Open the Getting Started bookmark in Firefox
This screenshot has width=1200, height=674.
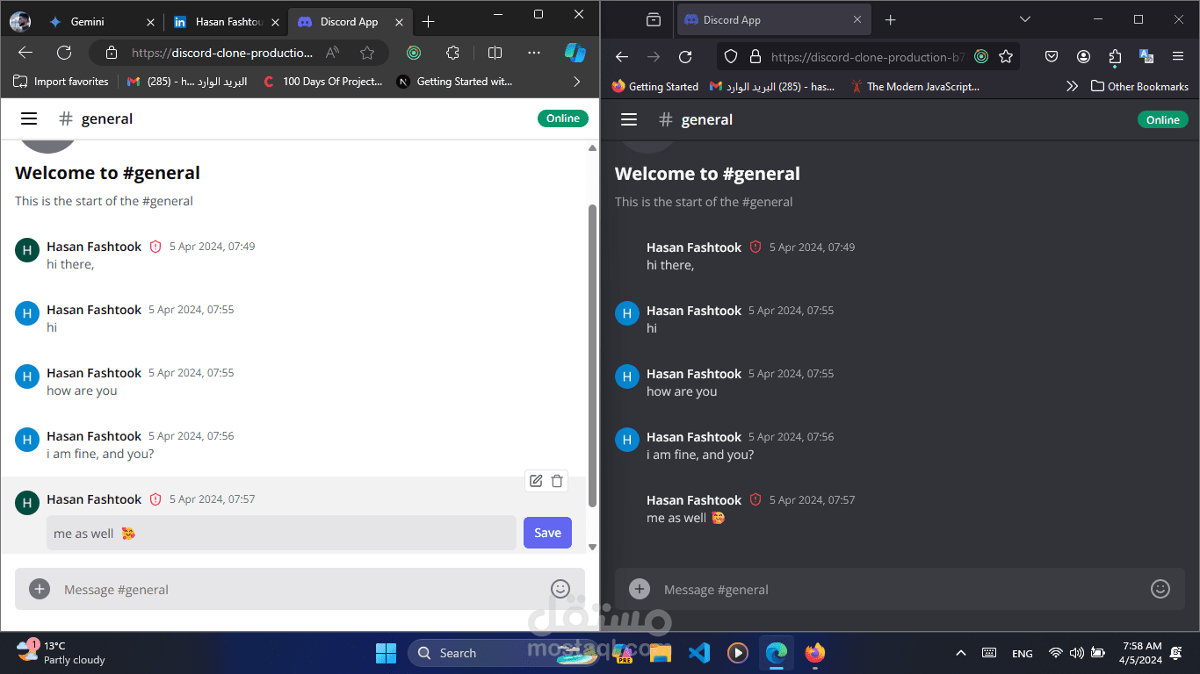[x=654, y=86]
